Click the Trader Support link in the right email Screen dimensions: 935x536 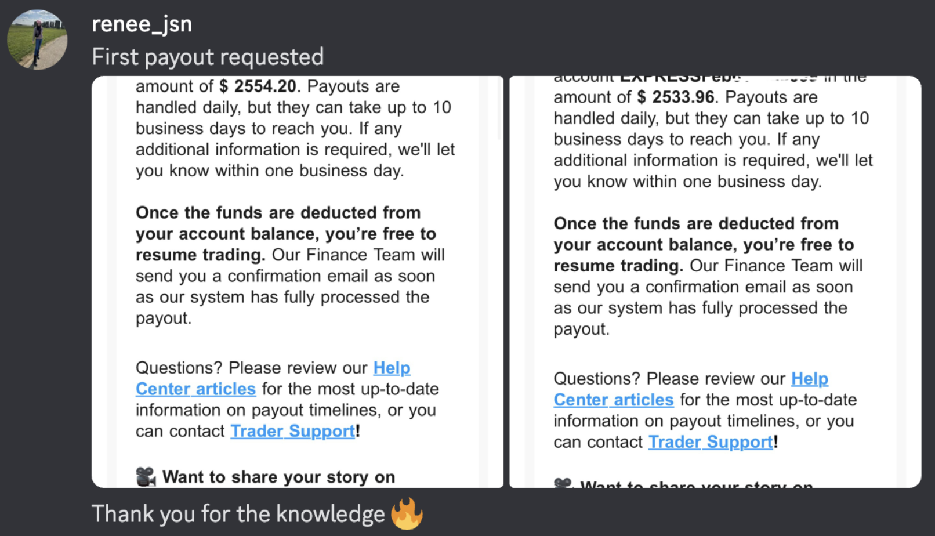click(711, 442)
